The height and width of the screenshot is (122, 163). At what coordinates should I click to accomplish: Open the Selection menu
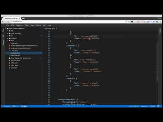(20, 25)
